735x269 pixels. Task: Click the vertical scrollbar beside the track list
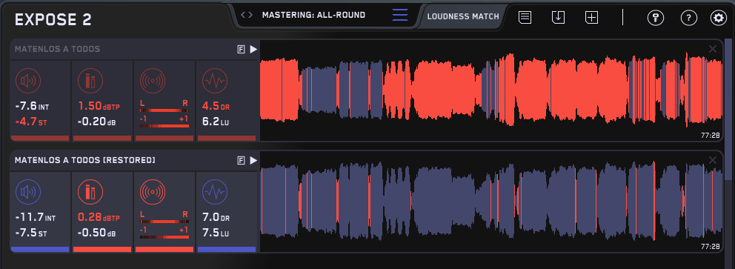click(x=728, y=109)
